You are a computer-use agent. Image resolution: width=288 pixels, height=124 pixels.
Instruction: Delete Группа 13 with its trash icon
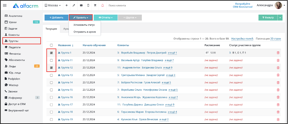(x=278, y=75)
